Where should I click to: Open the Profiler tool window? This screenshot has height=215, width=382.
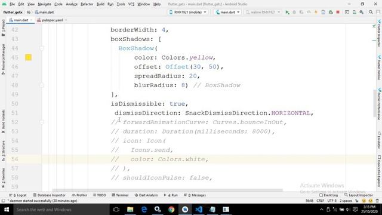(x=79, y=195)
